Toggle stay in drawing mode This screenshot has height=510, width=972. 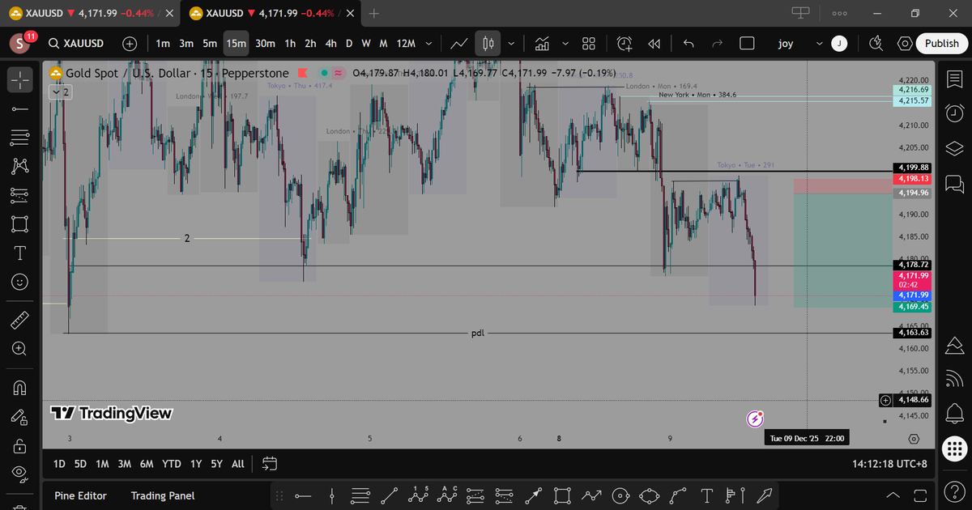click(20, 416)
